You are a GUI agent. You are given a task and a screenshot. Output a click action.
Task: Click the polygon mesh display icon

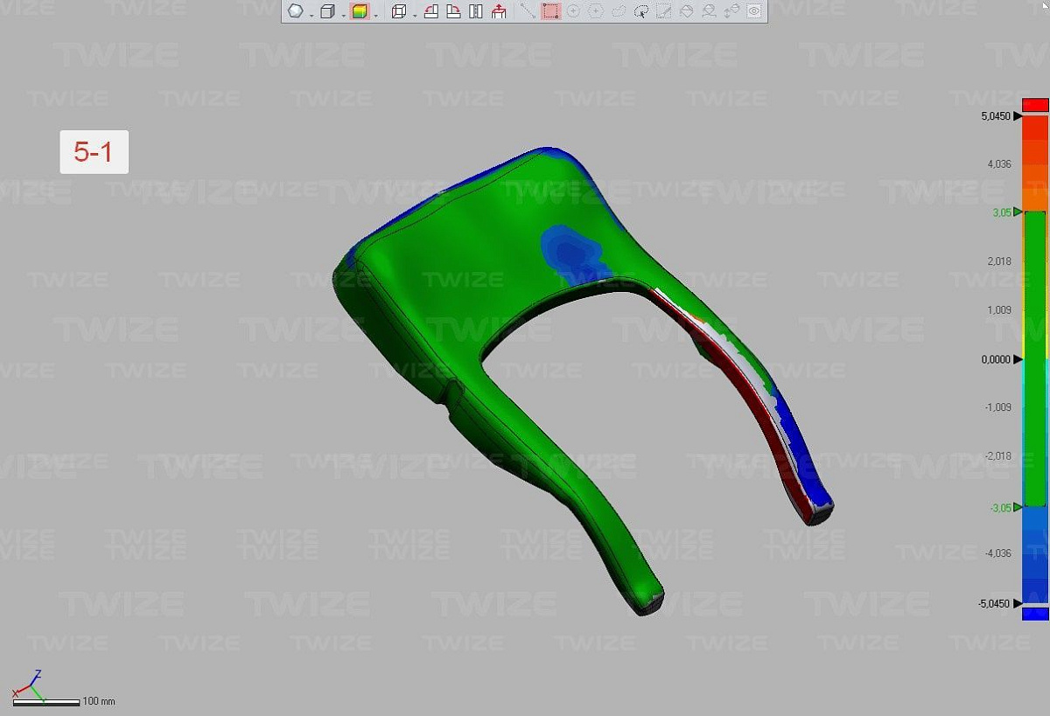coord(296,11)
